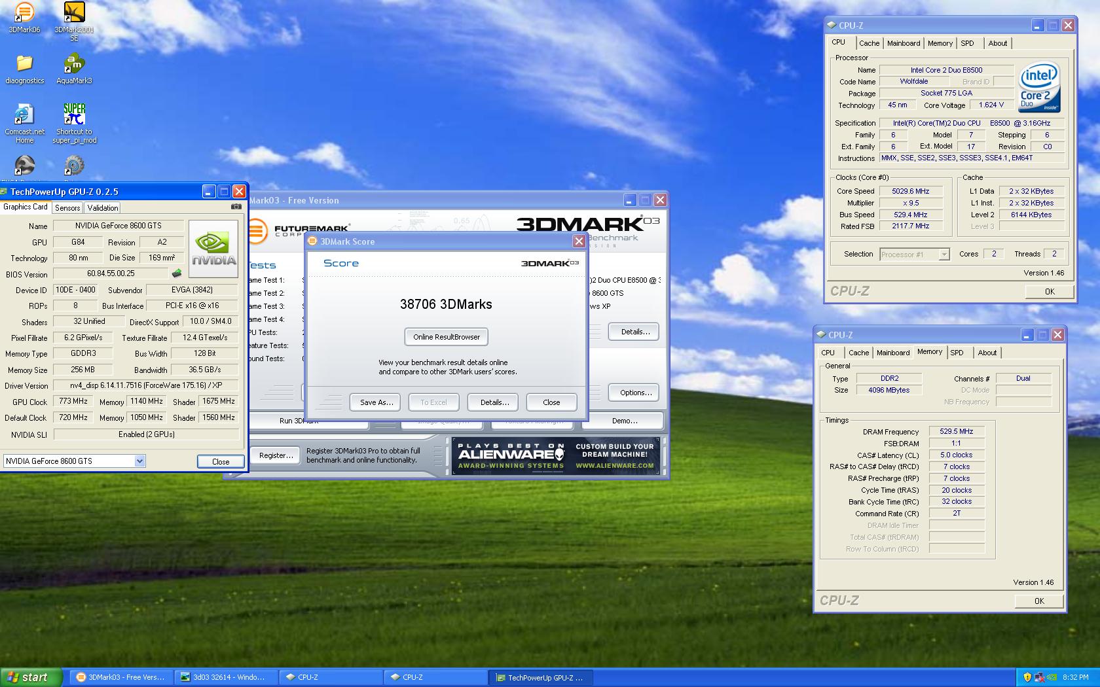Switch to GPU-Z Graphics Card tab
The height and width of the screenshot is (687, 1100).
(26, 207)
